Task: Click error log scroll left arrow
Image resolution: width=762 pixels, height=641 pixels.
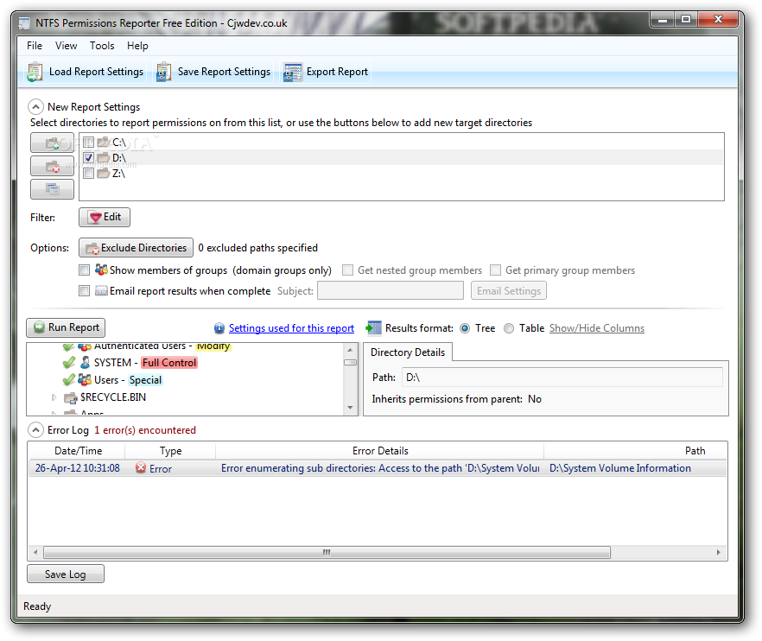Action: tap(35, 553)
